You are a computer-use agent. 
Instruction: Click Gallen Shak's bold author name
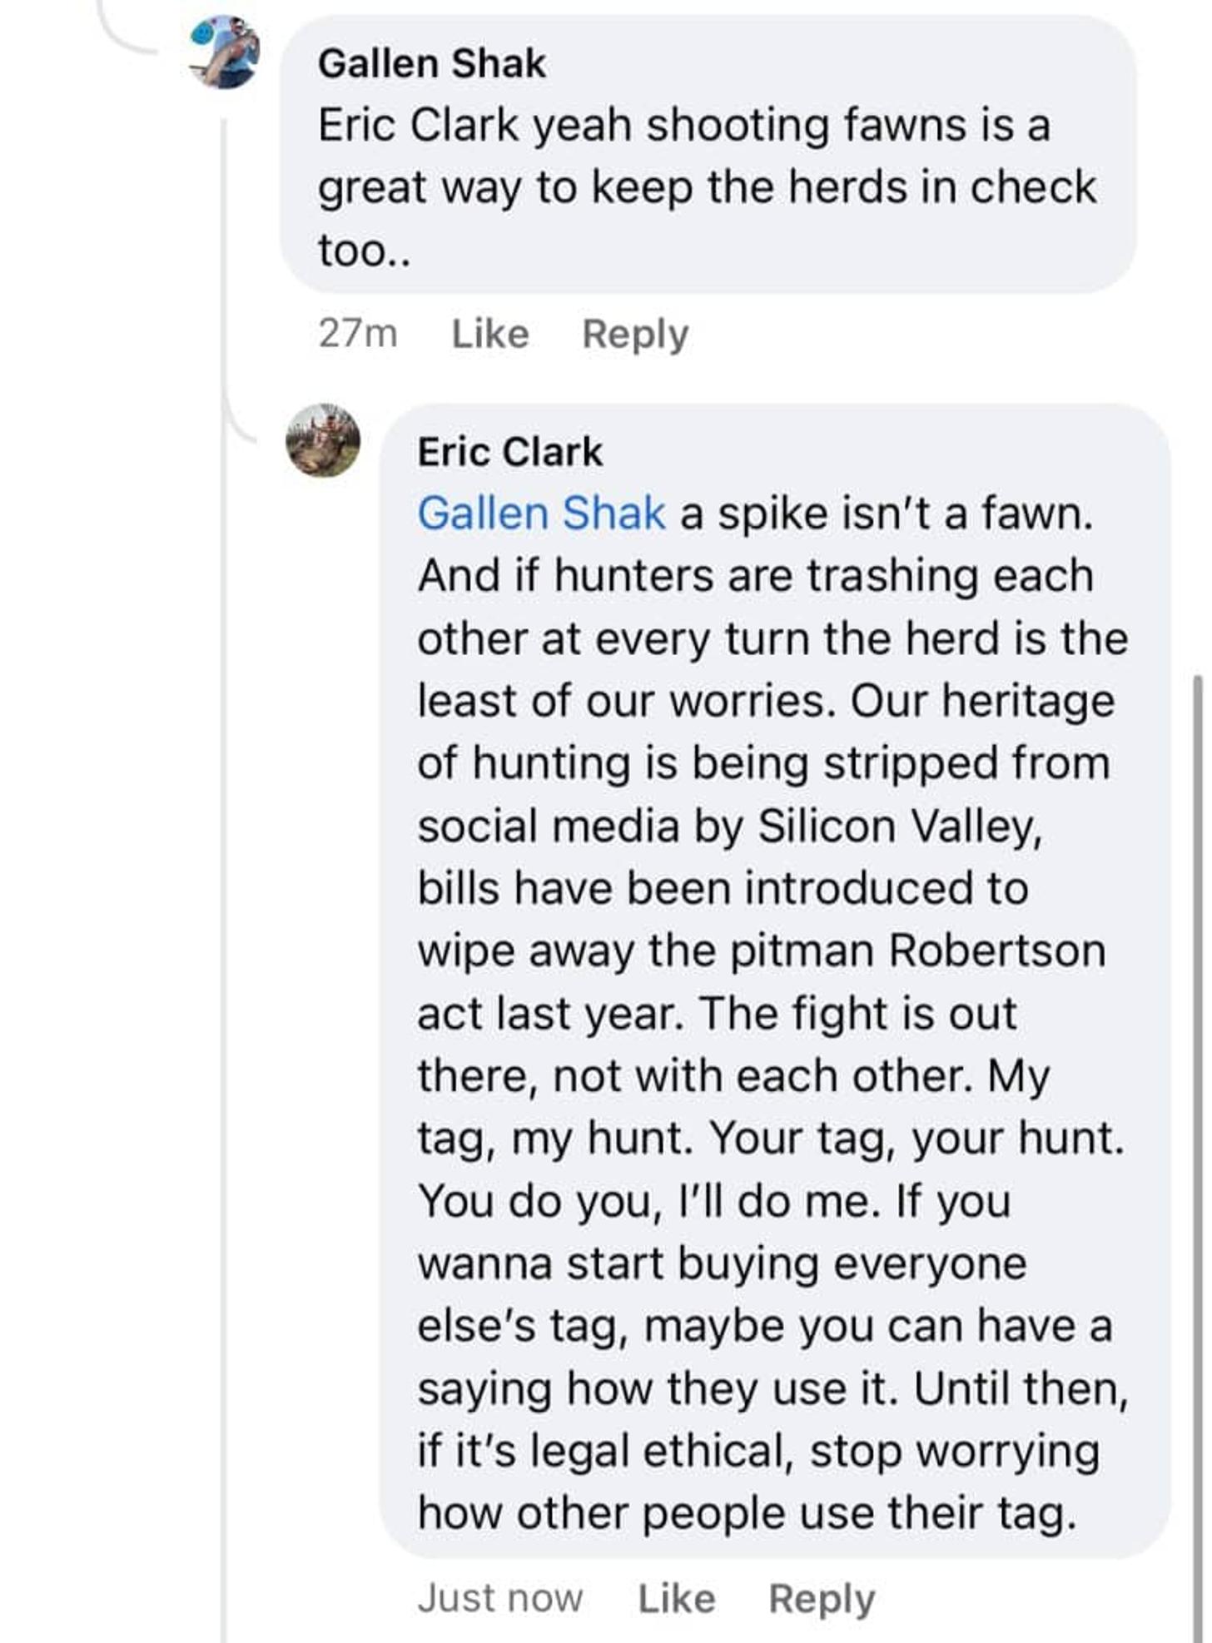(x=432, y=64)
